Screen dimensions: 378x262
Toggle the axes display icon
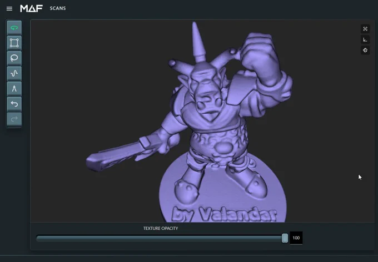click(365, 40)
